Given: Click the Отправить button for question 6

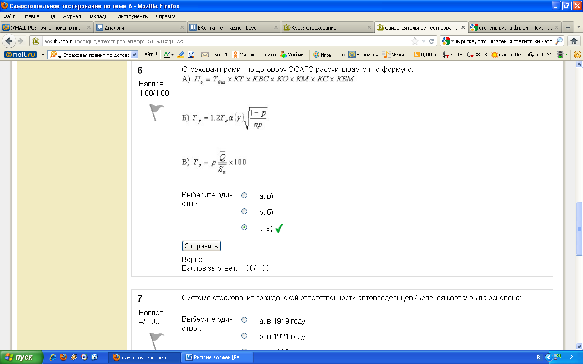Looking at the screenshot, I should (x=201, y=246).
